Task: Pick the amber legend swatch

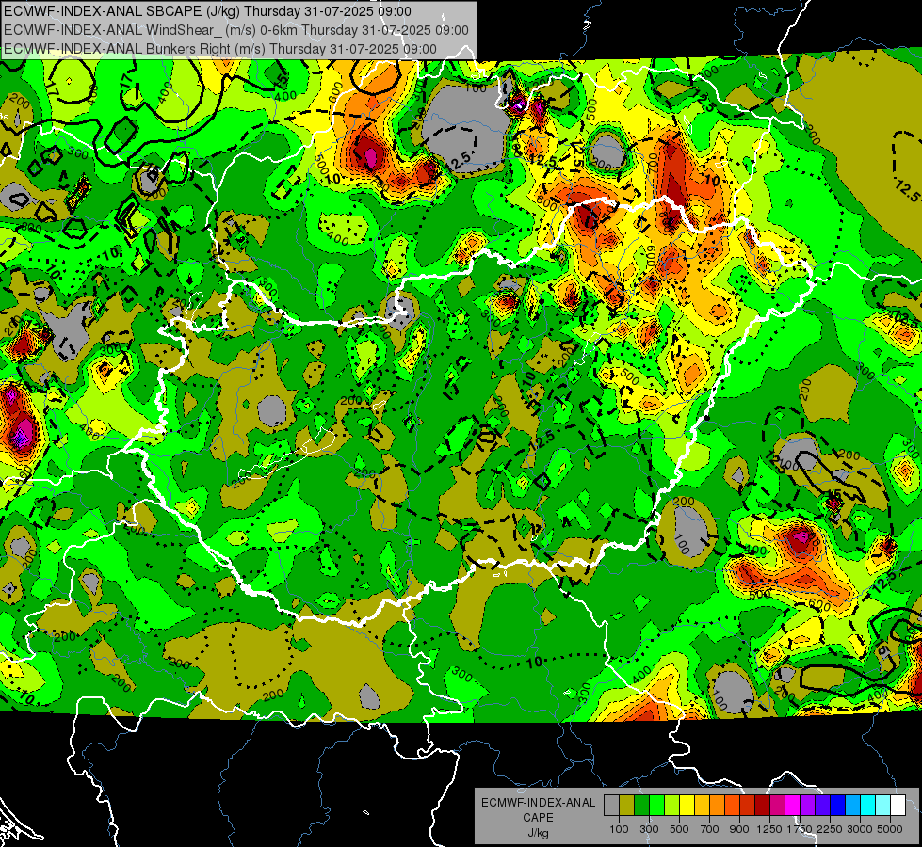Action: (x=702, y=806)
